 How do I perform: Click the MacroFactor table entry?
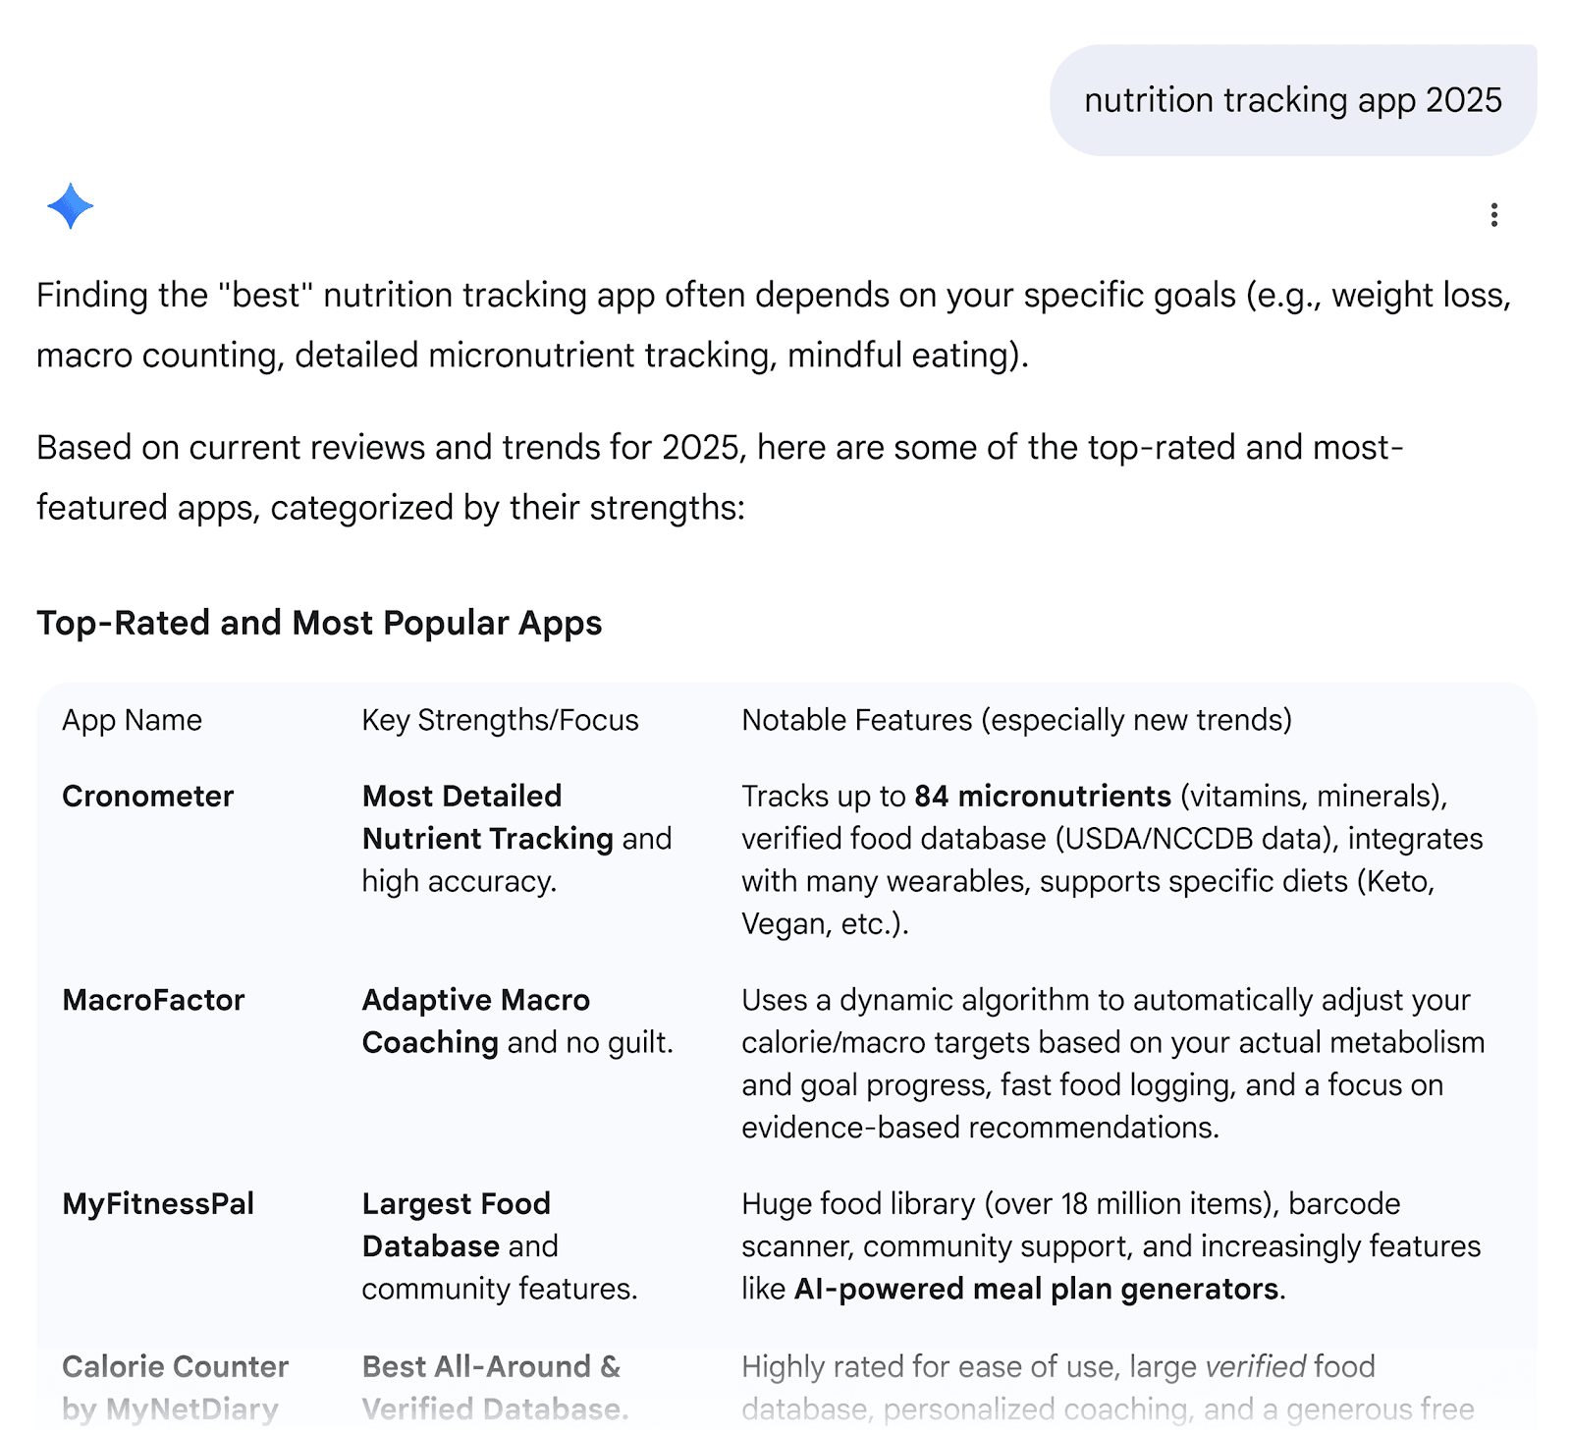(153, 1001)
